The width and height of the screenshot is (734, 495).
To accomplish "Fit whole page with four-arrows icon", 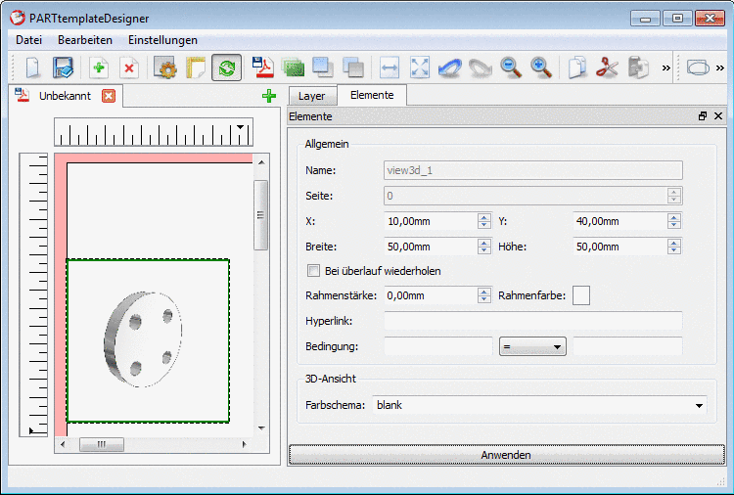I will (x=420, y=67).
